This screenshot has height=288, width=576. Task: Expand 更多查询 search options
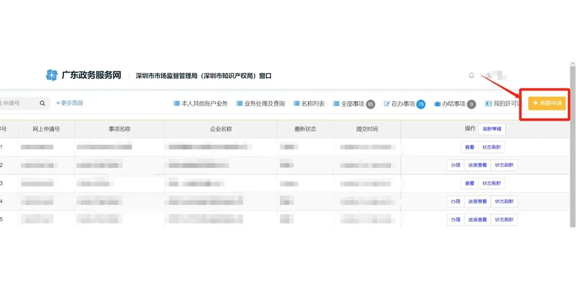click(x=70, y=103)
